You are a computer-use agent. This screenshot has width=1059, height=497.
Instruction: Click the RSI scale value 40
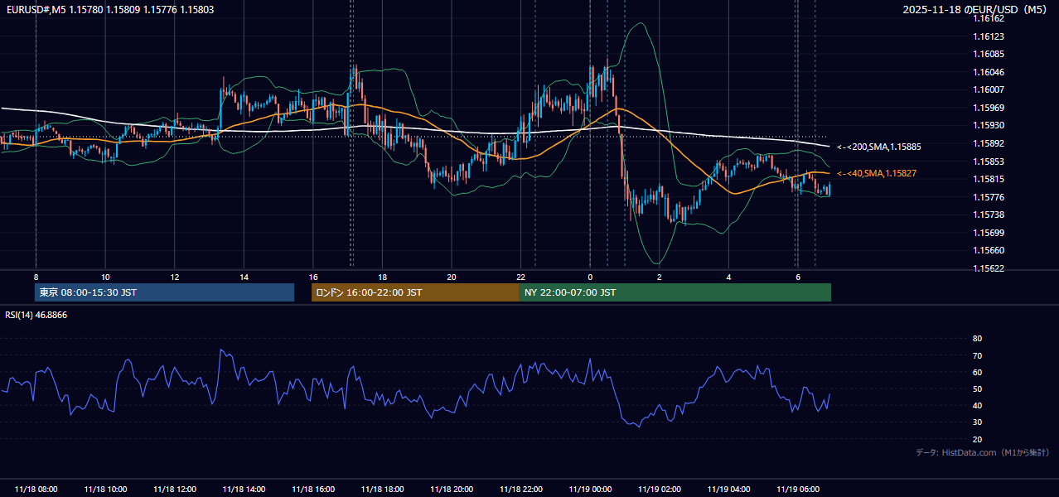click(x=977, y=405)
